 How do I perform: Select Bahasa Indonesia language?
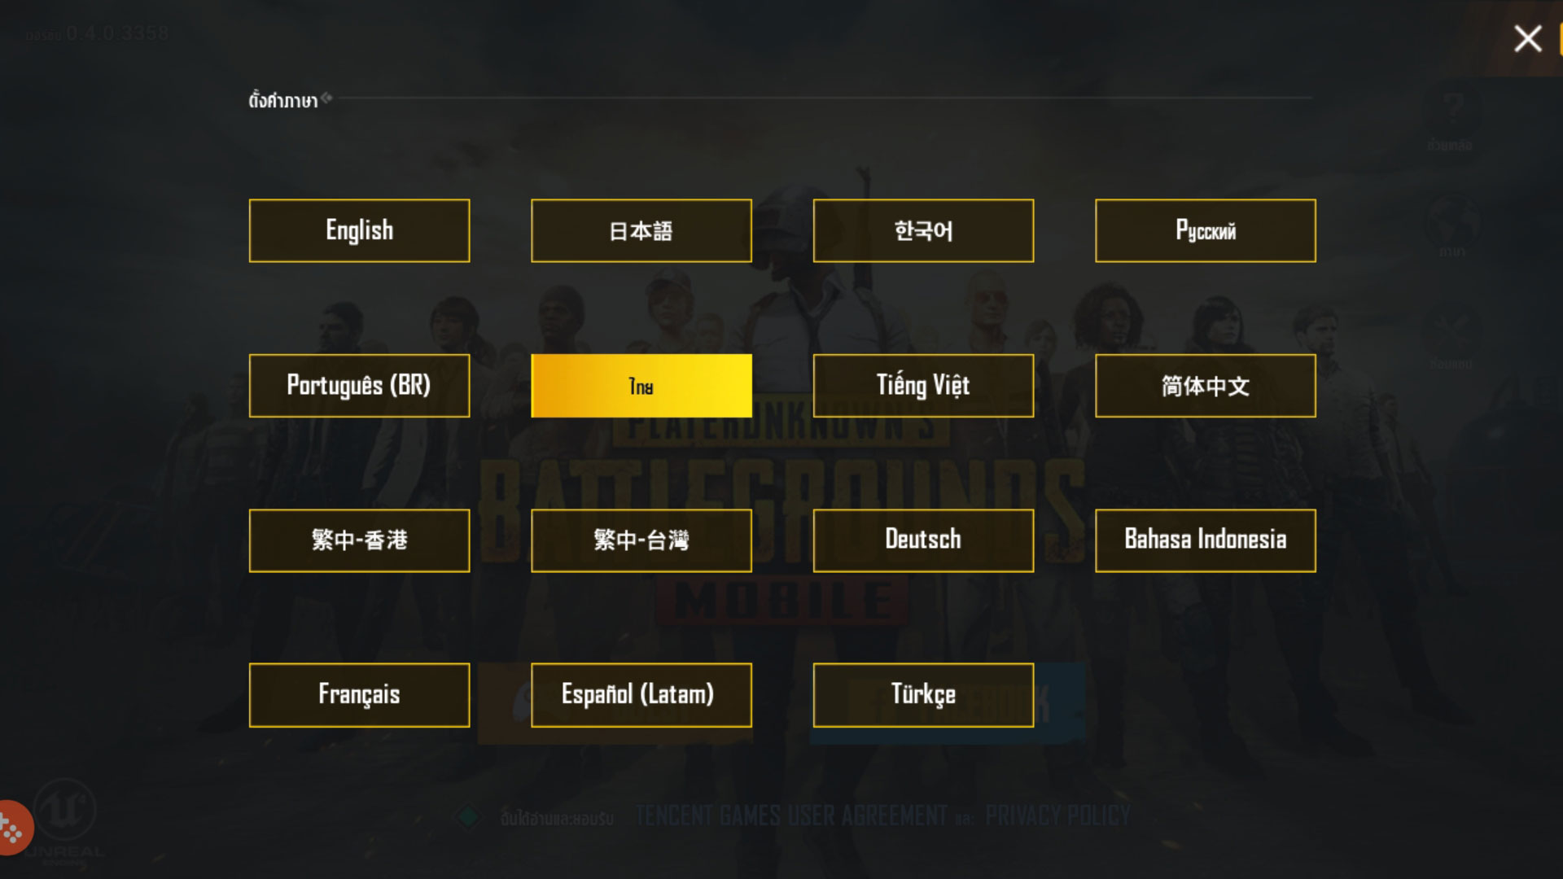tap(1205, 540)
